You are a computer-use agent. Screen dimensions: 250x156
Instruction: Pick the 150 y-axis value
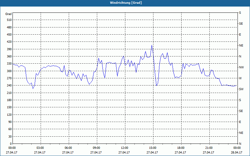click(9, 107)
